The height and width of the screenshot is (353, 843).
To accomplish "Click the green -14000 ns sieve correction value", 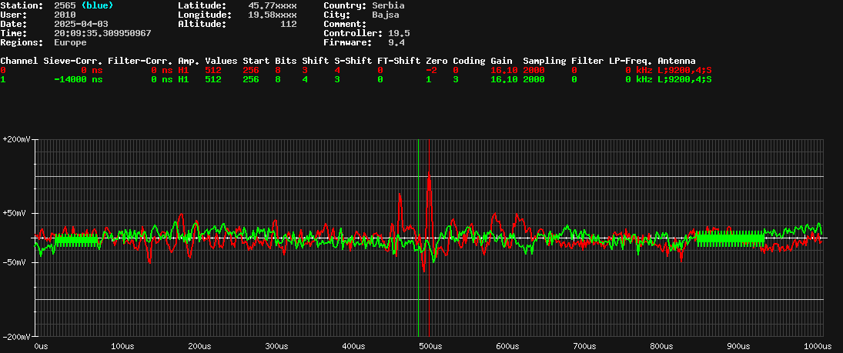I will (x=75, y=79).
